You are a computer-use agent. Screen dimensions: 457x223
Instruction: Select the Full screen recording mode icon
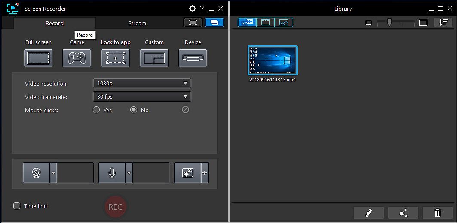[x=38, y=58]
